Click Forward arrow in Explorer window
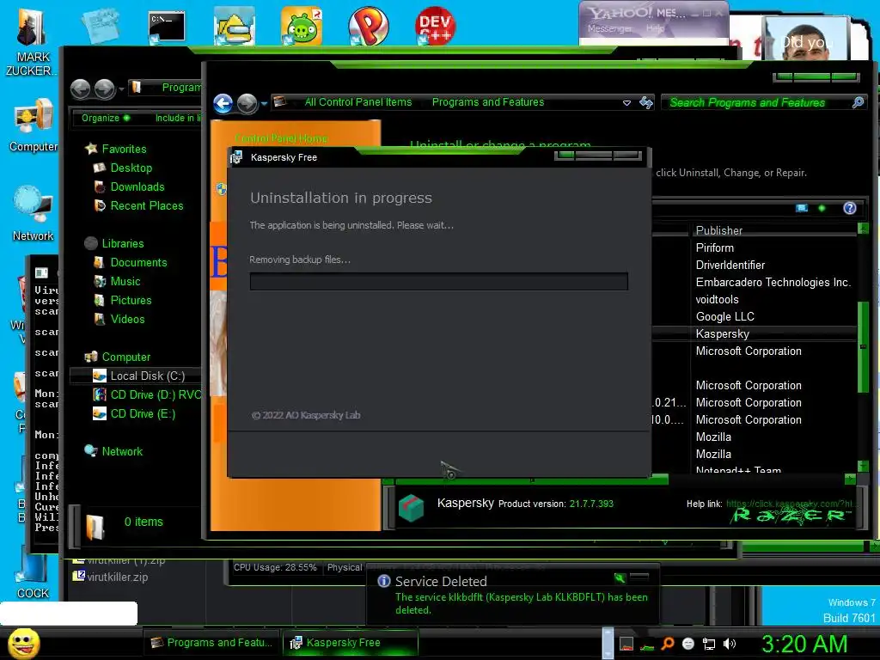The image size is (880, 660). coord(104,89)
